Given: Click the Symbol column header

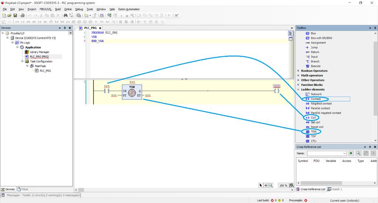Looking at the screenshot, I should pos(303,161).
